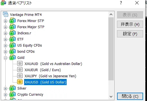Image resolution: width=147 pixels, height=101 pixels.
Task: Select the US Equity CFDs label
Action: click(x=30, y=45)
